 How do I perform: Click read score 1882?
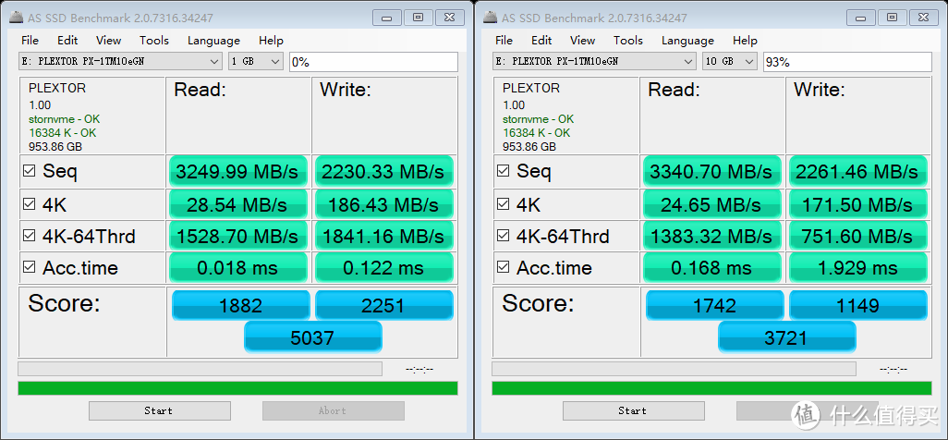[240, 305]
